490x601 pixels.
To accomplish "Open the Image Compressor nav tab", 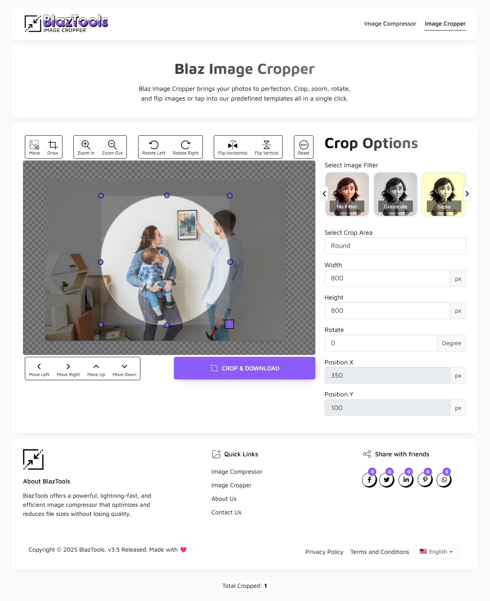I will pyautogui.click(x=390, y=24).
